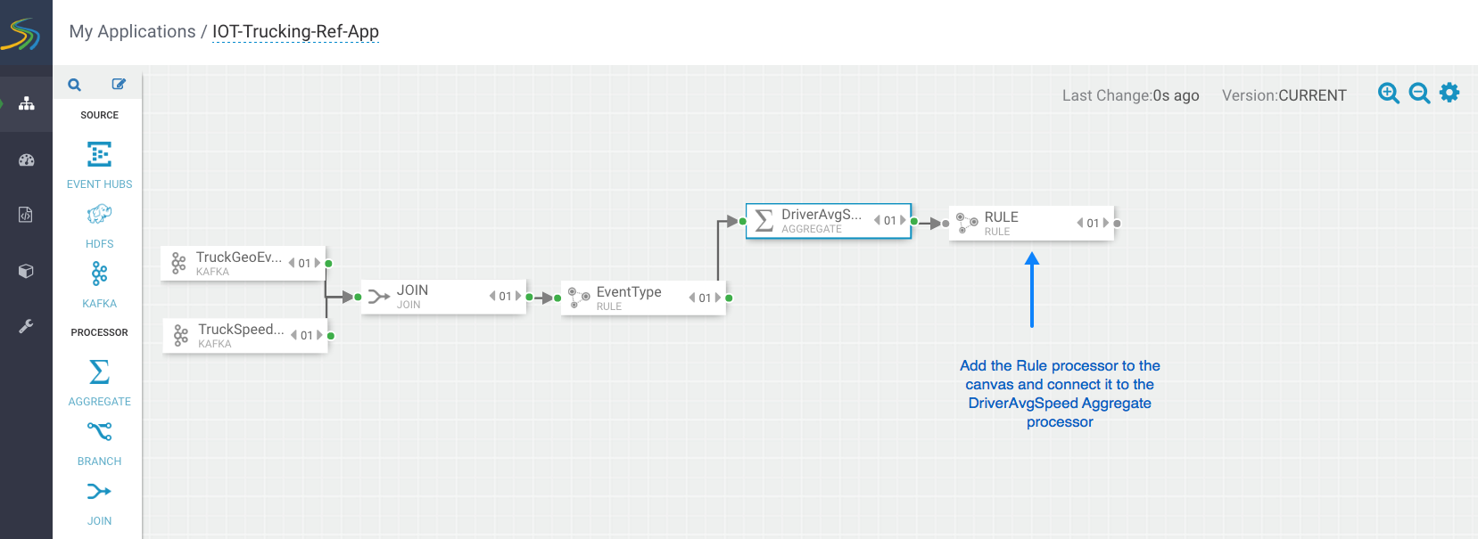Zoom out of the canvas
The image size is (1478, 539).
tap(1419, 93)
